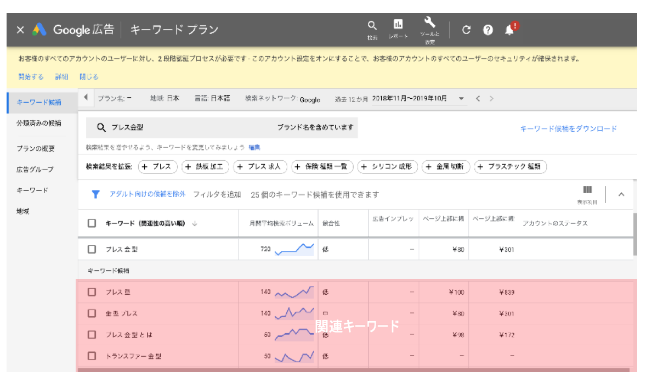Click the refresh icon in header
The width and height of the screenshot is (646, 382).
click(x=466, y=30)
